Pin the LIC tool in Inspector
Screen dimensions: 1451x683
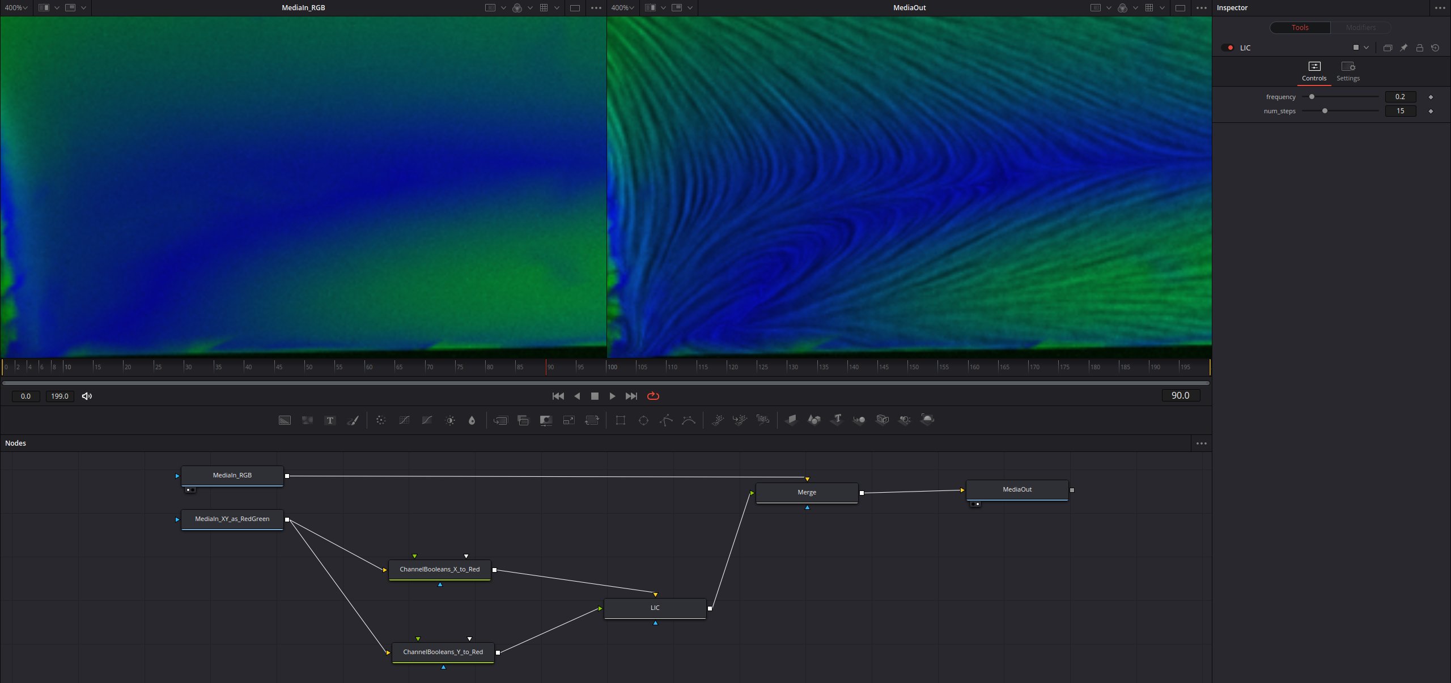tap(1403, 48)
